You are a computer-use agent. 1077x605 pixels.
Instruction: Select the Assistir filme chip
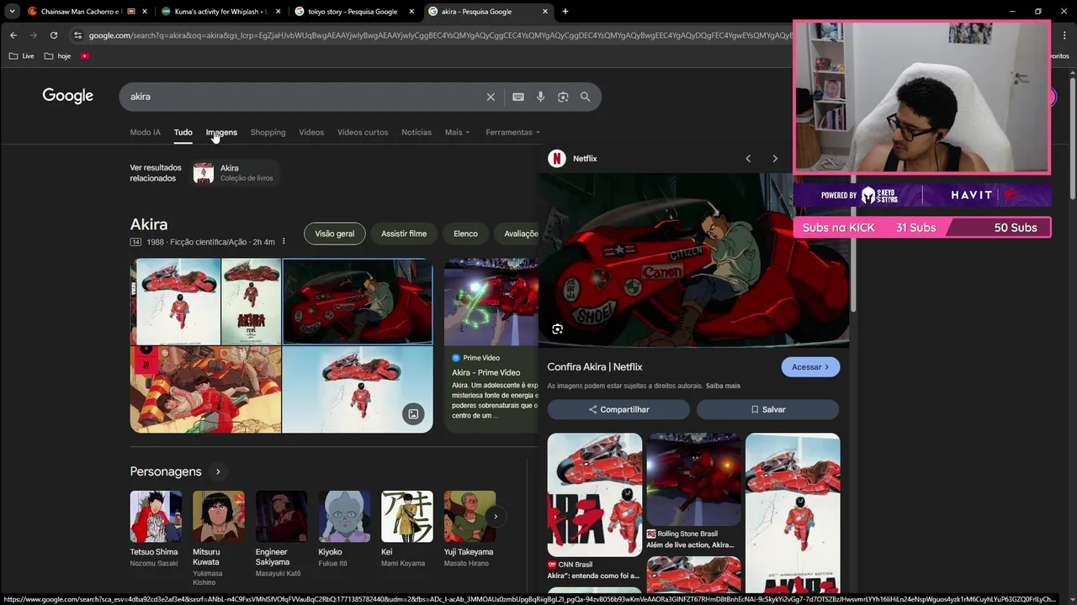click(404, 234)
